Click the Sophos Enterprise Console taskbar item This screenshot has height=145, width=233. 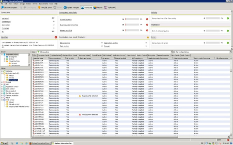click(62, 143)
